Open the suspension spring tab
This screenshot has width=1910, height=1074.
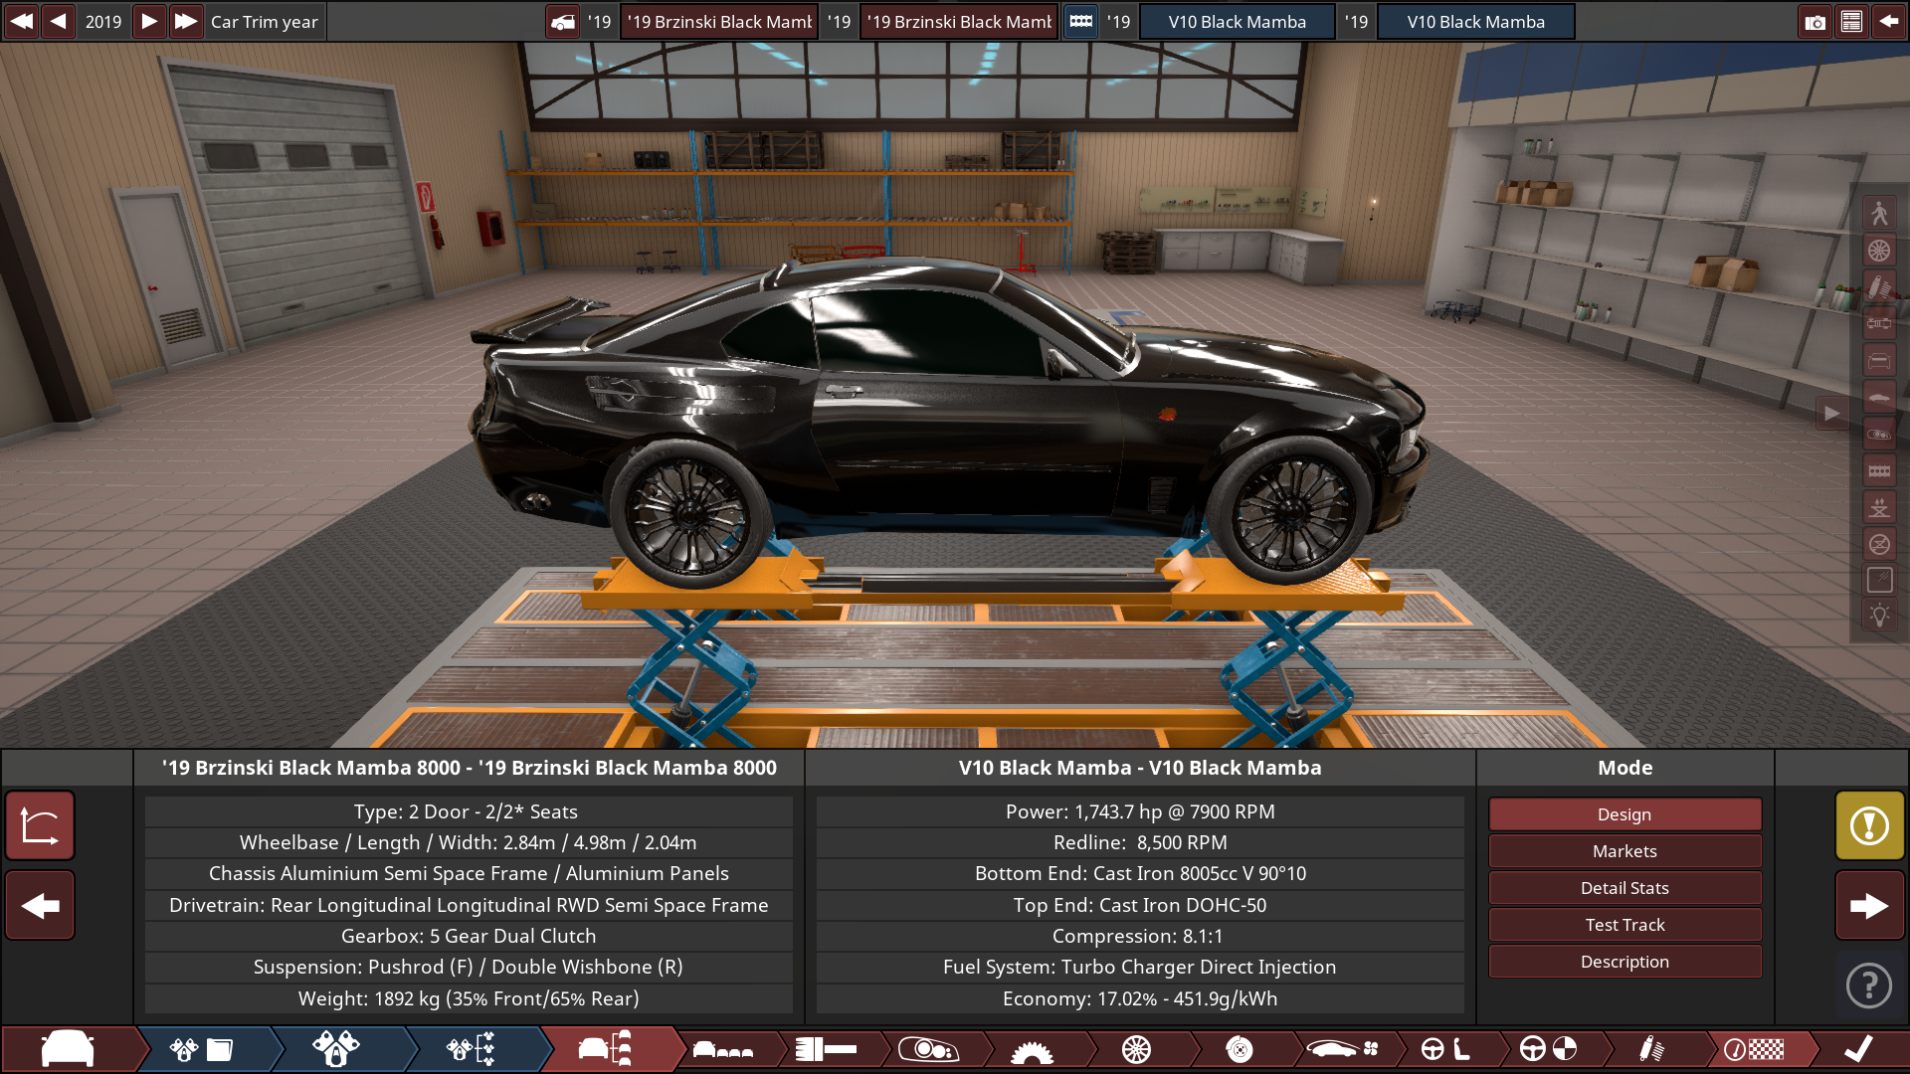(1651, 1049)
